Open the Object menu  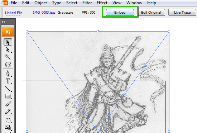click(x=40, y=3)
